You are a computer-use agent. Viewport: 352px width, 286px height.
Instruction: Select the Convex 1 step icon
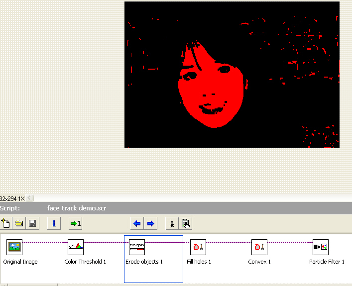pyautogui.click(x=259, y=247)
